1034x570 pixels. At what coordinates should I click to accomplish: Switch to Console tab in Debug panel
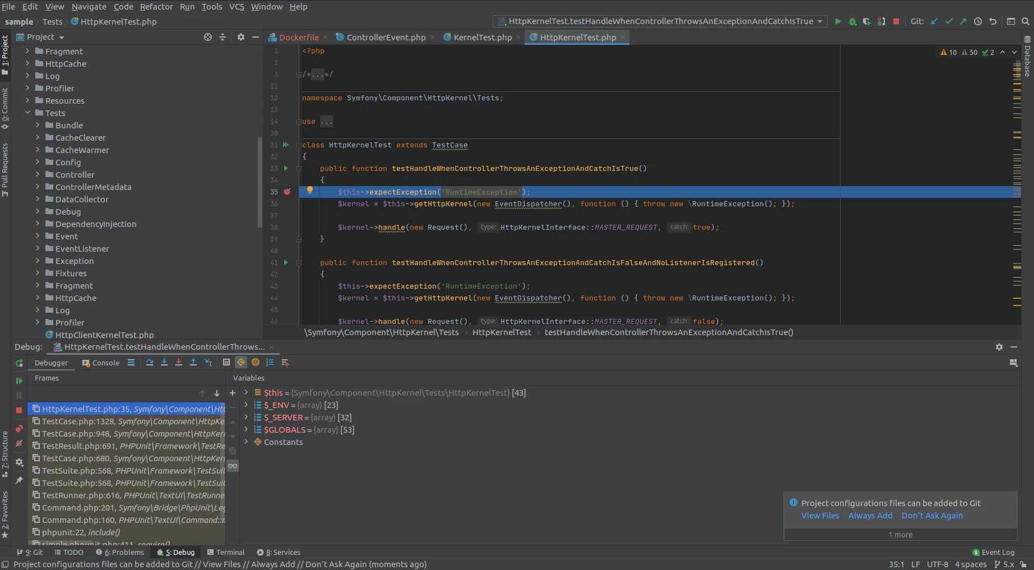[101, 363]
